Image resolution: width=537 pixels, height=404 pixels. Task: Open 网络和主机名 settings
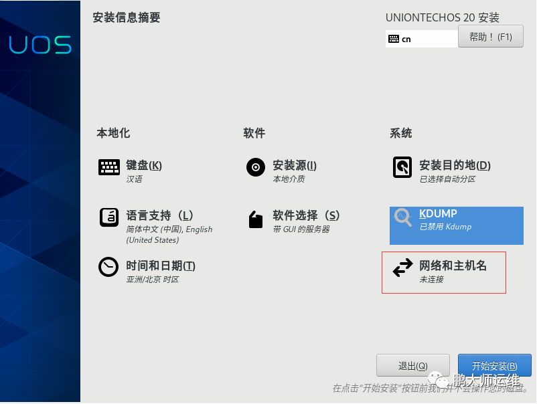(453, 266)
